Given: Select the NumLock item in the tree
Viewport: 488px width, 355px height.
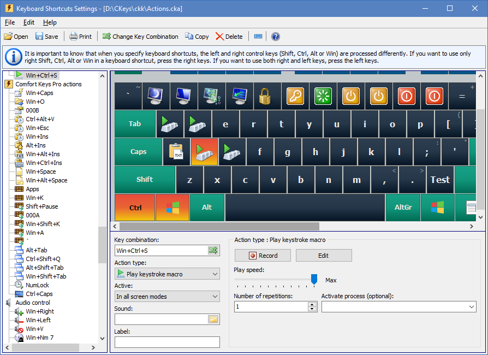Looking at the screenshot, I should coord(37,285).
